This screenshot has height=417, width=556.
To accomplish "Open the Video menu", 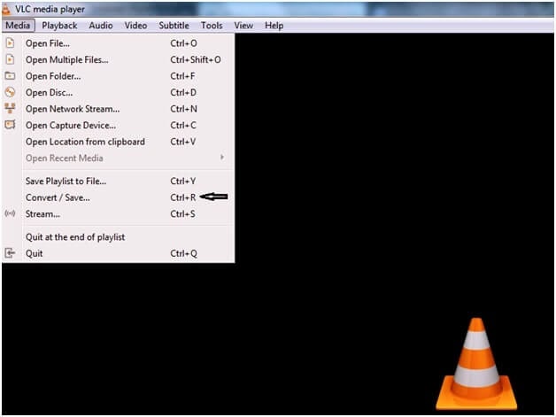I will tap(135, 26).
